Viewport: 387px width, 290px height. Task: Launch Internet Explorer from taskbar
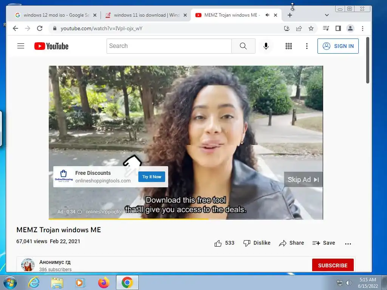click(x=34, y=282)
